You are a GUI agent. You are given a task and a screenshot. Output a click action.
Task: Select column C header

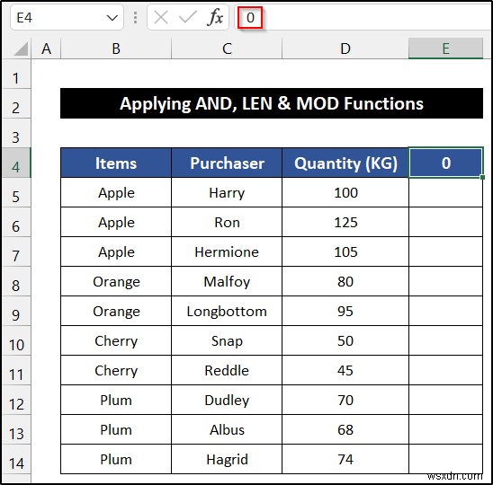227,48
